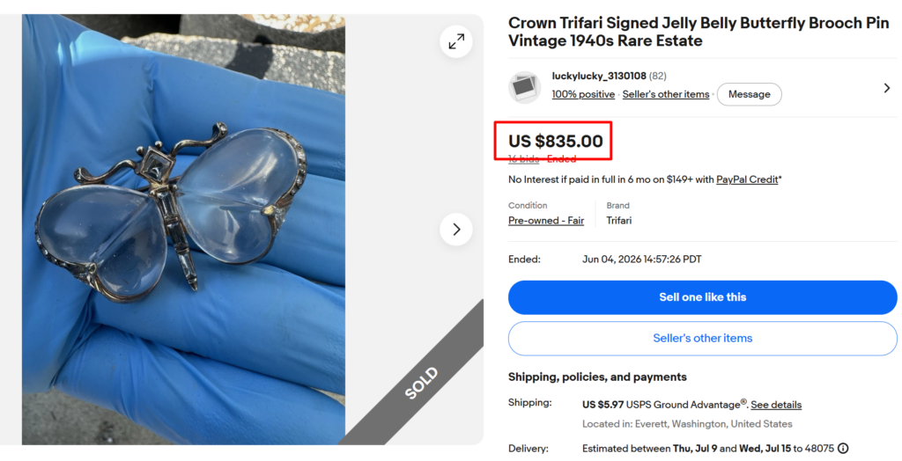View the 16 bids history link
902x461 pixels.
point(523,158)
